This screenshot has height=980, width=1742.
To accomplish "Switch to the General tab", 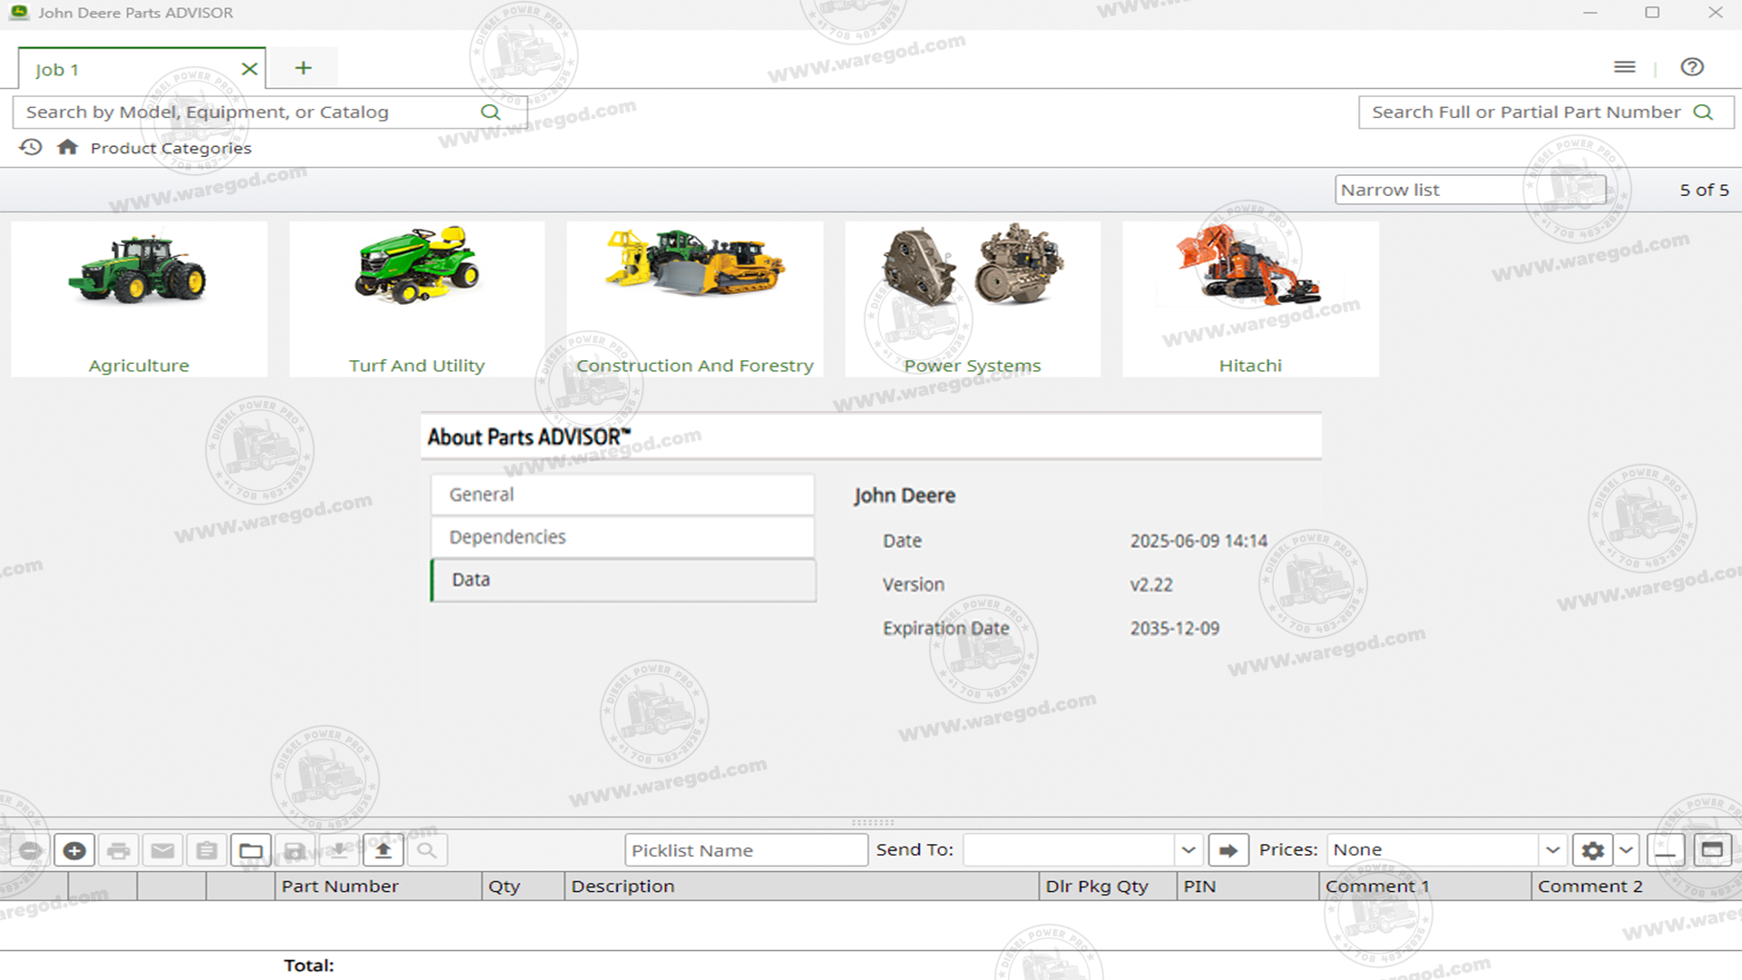I will pos(622,495).
